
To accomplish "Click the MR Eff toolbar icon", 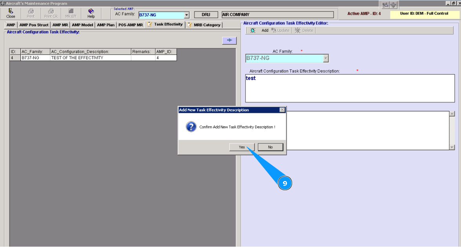I will (71, 13).
